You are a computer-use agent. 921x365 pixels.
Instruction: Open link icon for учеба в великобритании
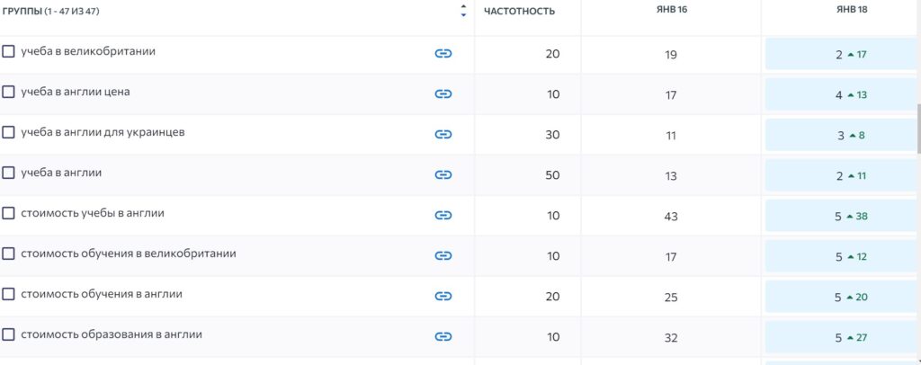click(443, 54)
